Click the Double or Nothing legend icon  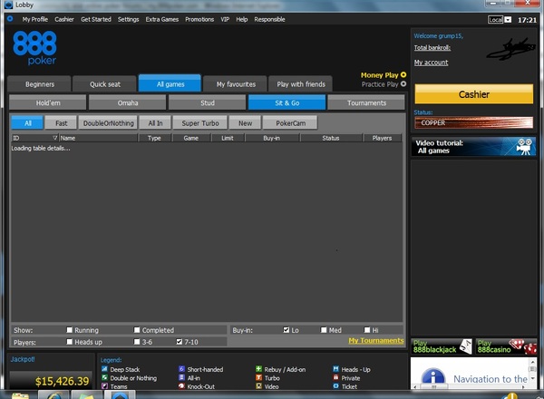pos(104,377)
